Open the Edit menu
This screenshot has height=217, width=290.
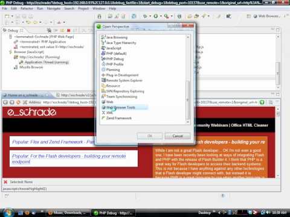pos(14,8)
